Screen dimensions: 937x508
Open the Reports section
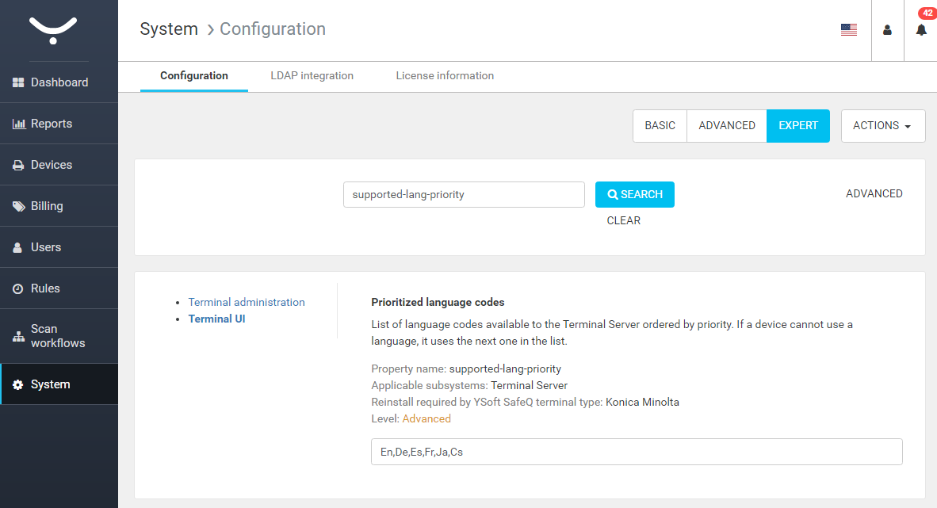[51, 124]
